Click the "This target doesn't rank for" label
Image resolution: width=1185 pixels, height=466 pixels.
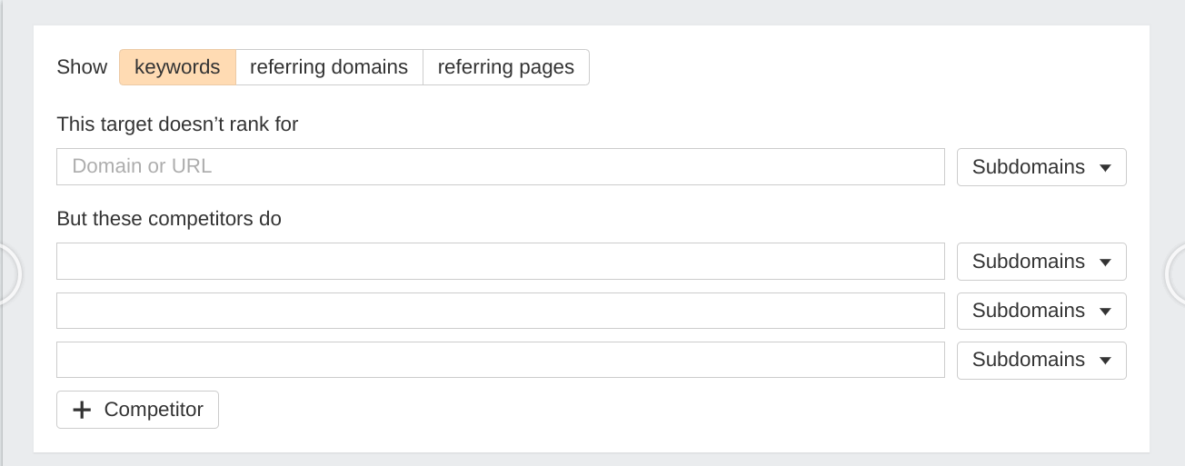[177, 124]
